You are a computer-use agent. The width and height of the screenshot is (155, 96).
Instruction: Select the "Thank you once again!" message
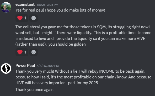click(35, 90)
